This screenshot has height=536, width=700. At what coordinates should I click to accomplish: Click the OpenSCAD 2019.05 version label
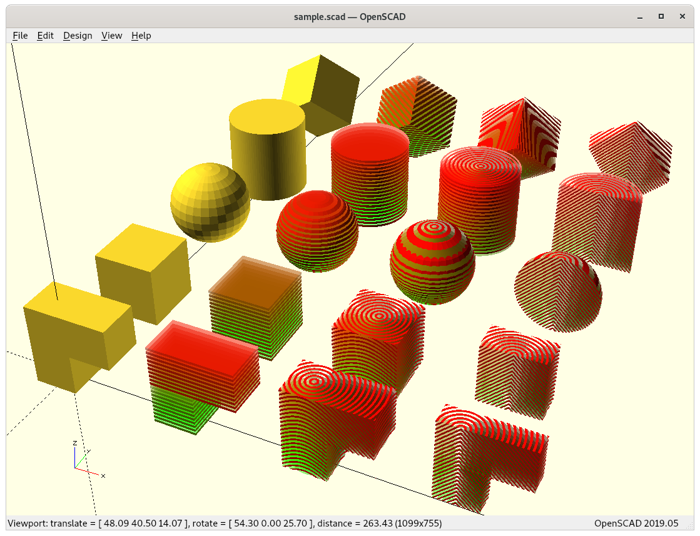(x=636, y=523)
